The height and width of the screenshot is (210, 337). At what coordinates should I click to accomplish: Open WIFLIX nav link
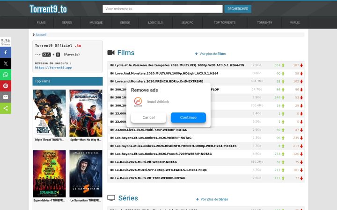click(295, 22)
